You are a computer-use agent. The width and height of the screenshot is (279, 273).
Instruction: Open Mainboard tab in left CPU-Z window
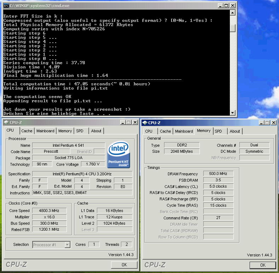(45, 131)
